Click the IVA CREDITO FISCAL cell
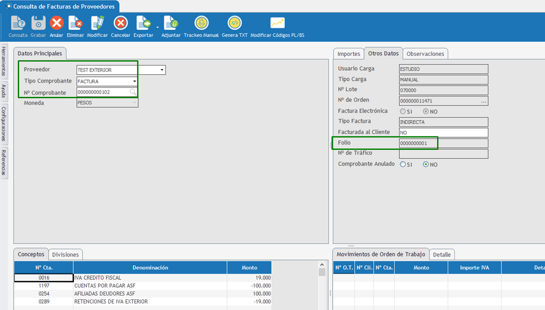Screen dimensions: 545x310 150,278
